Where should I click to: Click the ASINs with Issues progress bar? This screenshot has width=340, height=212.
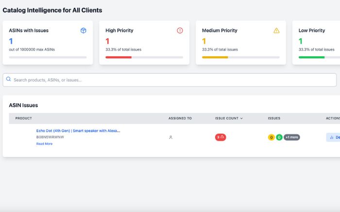[48, 57]
